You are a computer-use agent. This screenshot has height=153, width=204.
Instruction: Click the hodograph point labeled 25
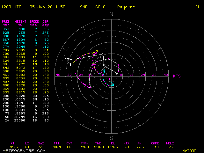tap(67, 59)
